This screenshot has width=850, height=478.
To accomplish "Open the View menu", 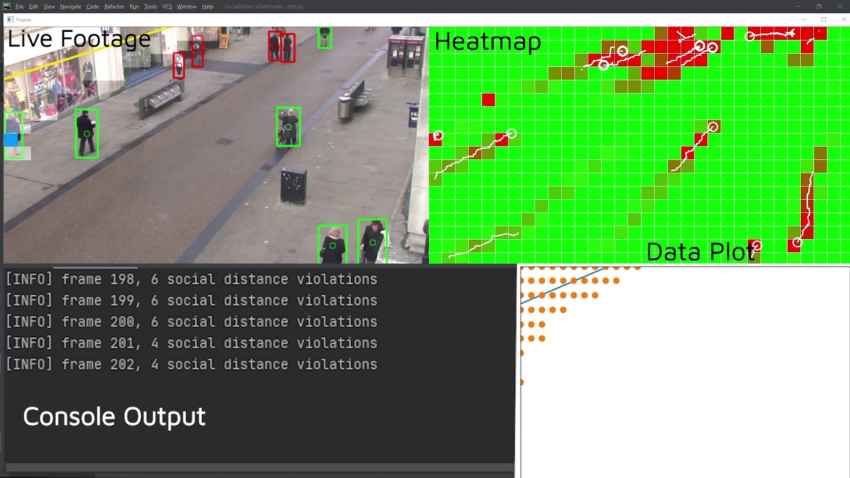I will click(x=49, y=7).
